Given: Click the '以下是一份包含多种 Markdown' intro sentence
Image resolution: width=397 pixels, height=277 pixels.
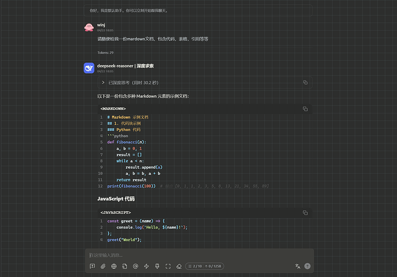Looking at the screenshot, I should 143,96.
